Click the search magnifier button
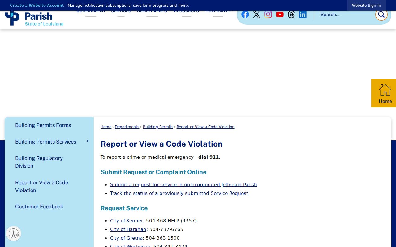Image resolution: width=396 pixels, height=247 pixels. [x=381, y=15]
